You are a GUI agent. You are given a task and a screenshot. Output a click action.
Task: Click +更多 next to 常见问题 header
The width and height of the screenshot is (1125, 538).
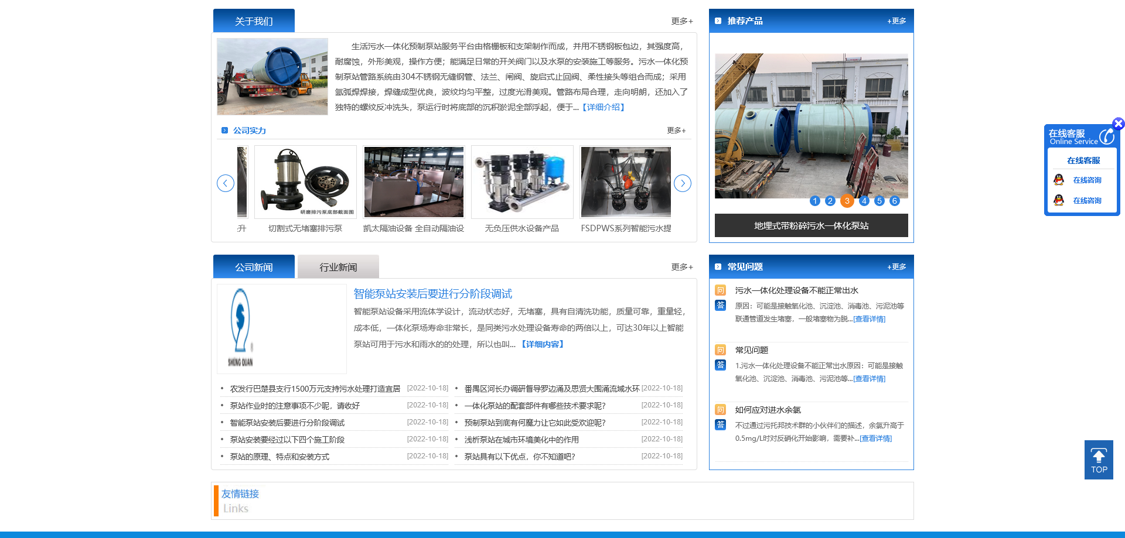pos(895,267)
